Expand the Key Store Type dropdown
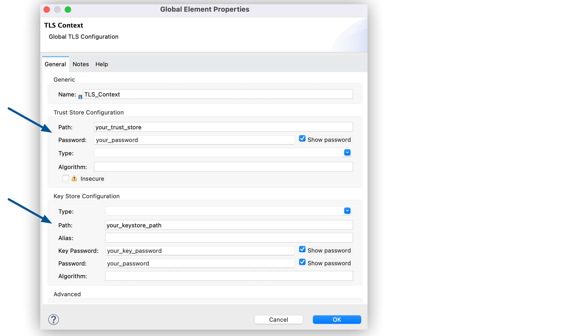The height and width of the screenshot is (336, 568). point(347,211)
